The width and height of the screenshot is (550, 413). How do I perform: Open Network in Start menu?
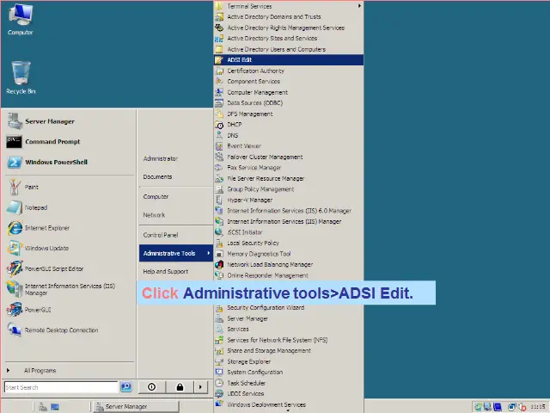154,215
